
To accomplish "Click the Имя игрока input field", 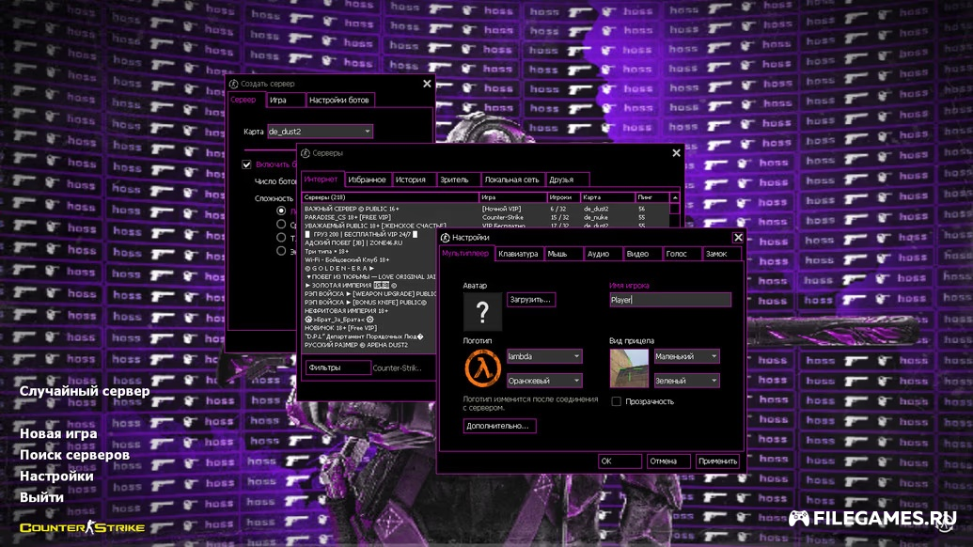I will pos(670,300).
